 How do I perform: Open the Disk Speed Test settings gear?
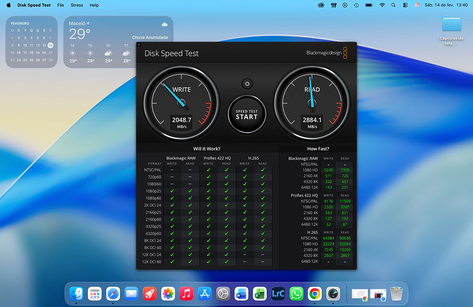point(247,84)
